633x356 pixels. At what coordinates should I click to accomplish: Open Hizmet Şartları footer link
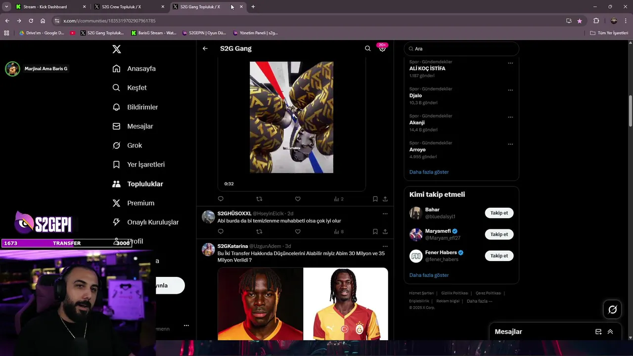click(x=421, y=293)
